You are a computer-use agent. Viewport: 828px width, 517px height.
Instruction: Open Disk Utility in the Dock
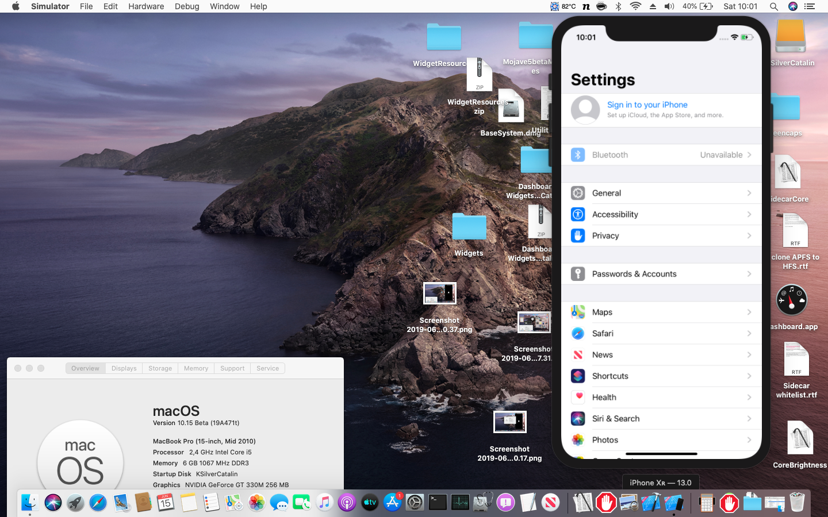[x=483, y=503]
